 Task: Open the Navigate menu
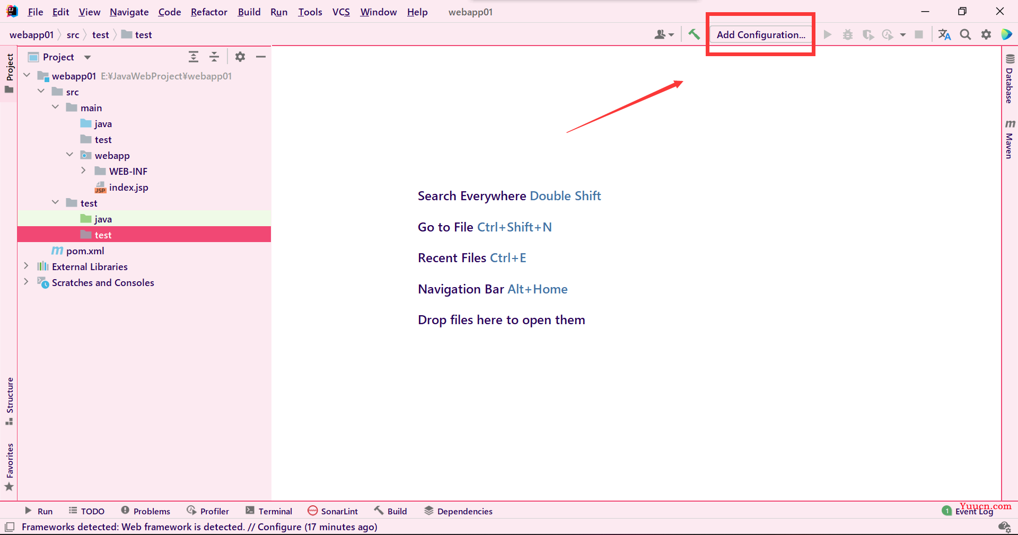[x=129, y=12]
